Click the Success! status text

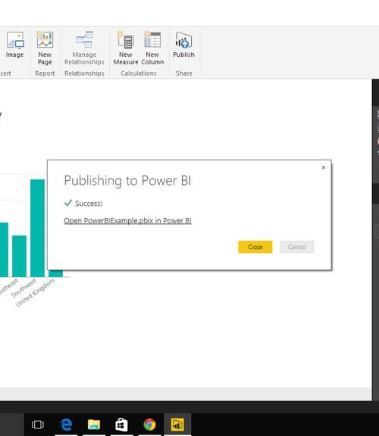tap(89, 204)
